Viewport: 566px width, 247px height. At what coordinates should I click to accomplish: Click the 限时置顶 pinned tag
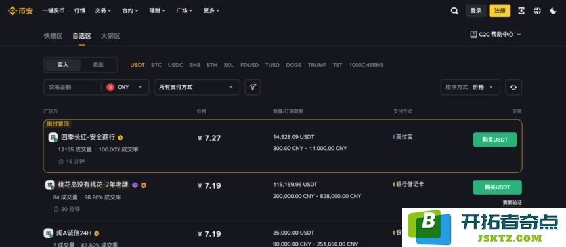coord(58,124)
